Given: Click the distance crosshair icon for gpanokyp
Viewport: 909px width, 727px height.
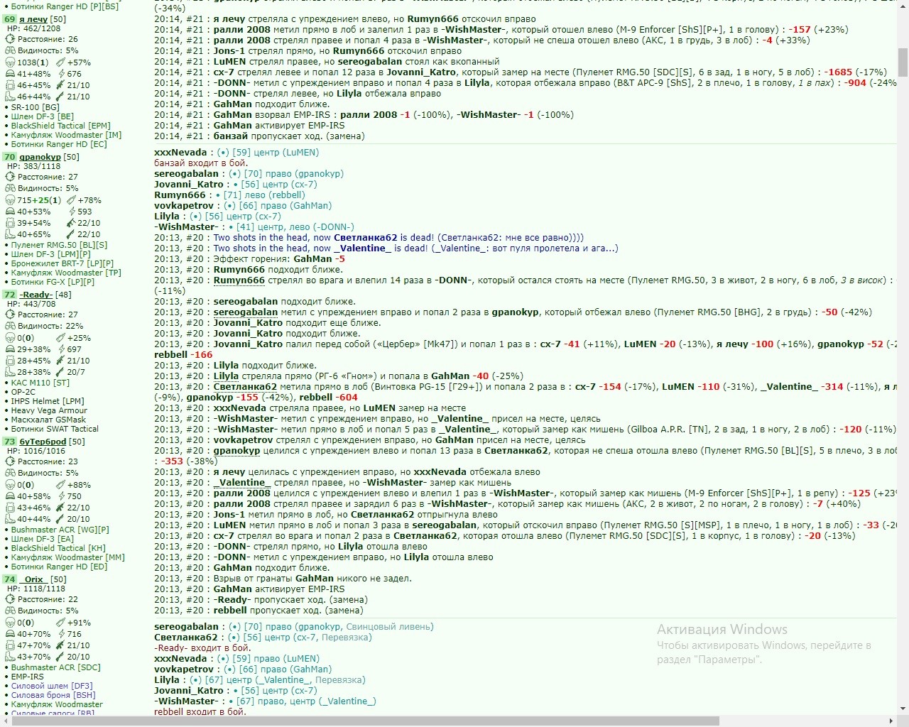Looking at the screenshot, I should (x=10, y=177).
